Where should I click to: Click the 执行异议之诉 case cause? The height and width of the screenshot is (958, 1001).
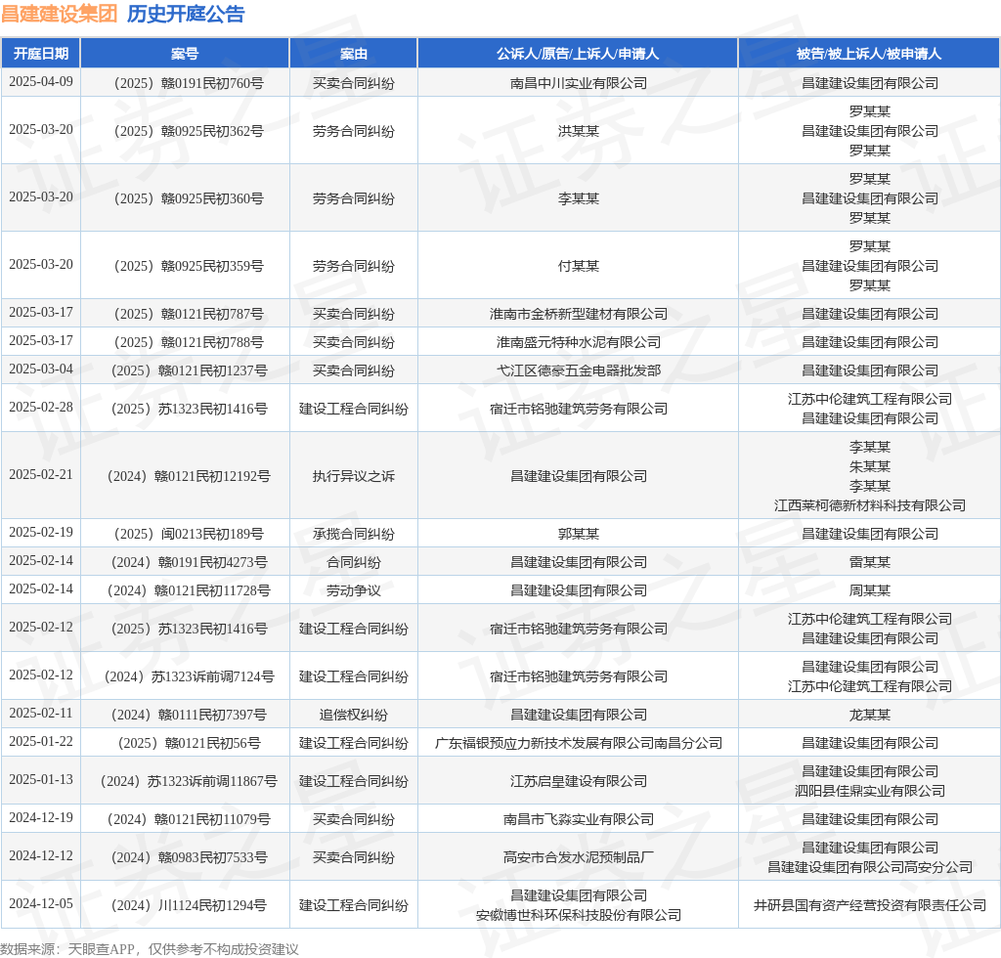click(x=354, y=476)
